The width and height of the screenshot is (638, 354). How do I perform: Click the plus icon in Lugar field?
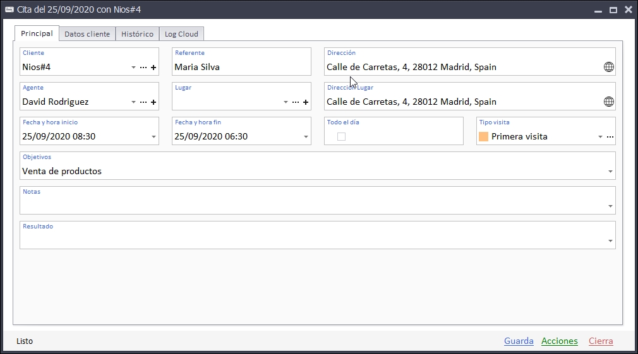306,102
